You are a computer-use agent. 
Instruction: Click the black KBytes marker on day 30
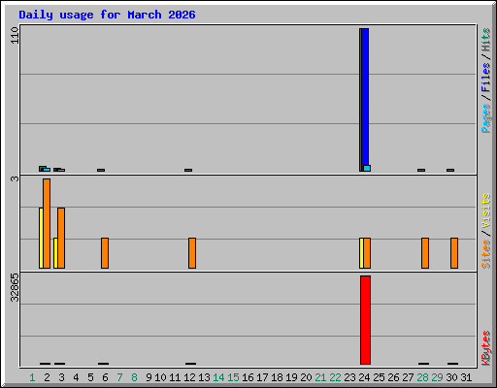coord(453,364)
